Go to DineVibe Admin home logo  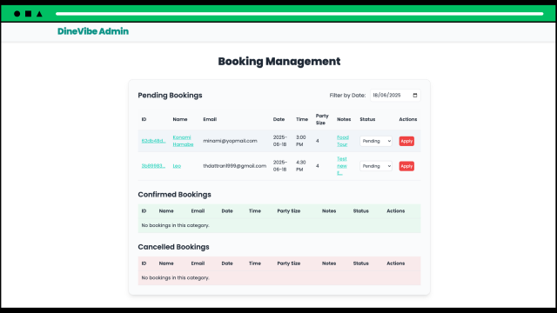93,31
